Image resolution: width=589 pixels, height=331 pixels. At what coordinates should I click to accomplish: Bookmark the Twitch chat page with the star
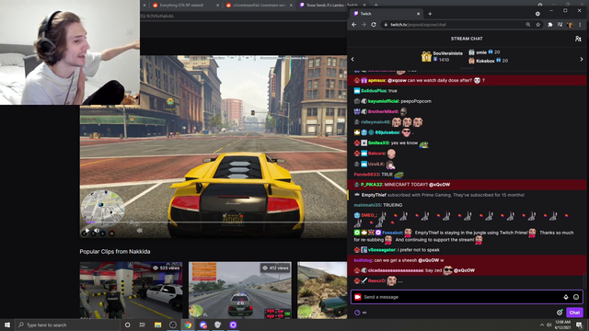(537, 25)
